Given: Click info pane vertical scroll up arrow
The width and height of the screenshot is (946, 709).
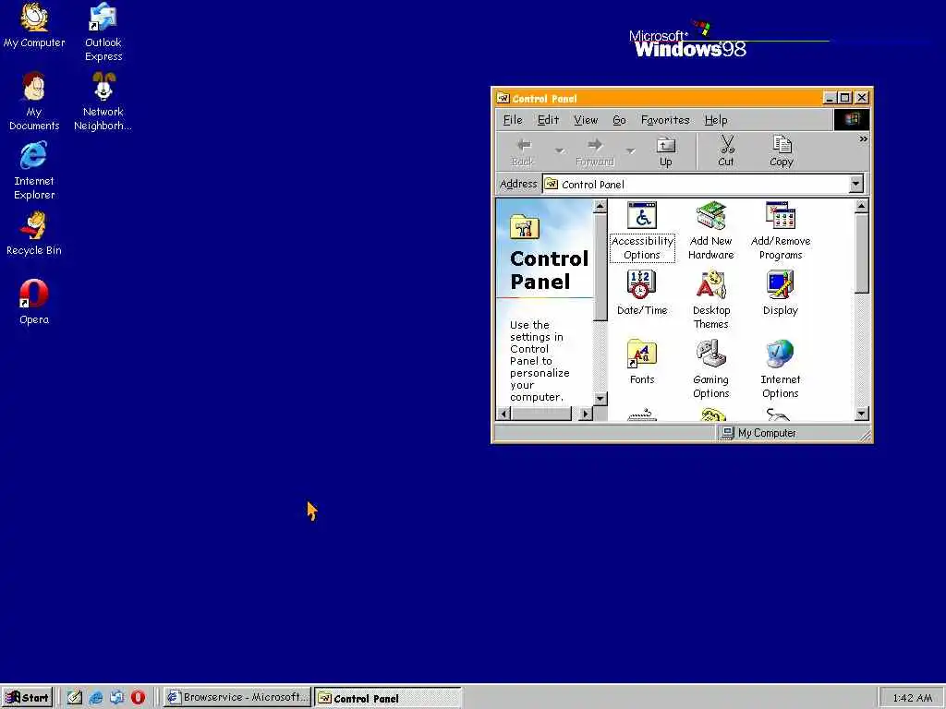Looking at the screenshot, I should (x=600, y=206).
